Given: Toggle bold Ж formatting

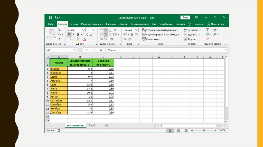Looking at the screenshot, I should 69,35.
